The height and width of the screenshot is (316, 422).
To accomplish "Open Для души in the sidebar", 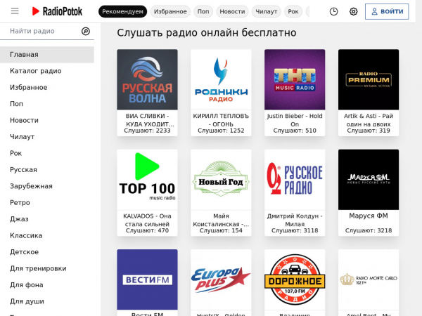I will [47, 301].
